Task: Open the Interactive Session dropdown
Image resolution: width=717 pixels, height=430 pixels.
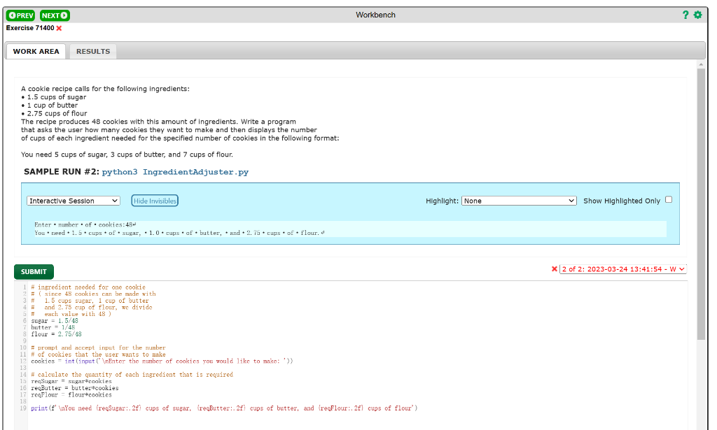Action: point(73,200)
